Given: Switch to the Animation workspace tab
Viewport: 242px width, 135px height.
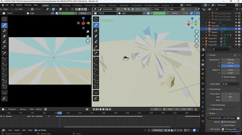Looking at the screenshot, I should [x=113, y=5].
